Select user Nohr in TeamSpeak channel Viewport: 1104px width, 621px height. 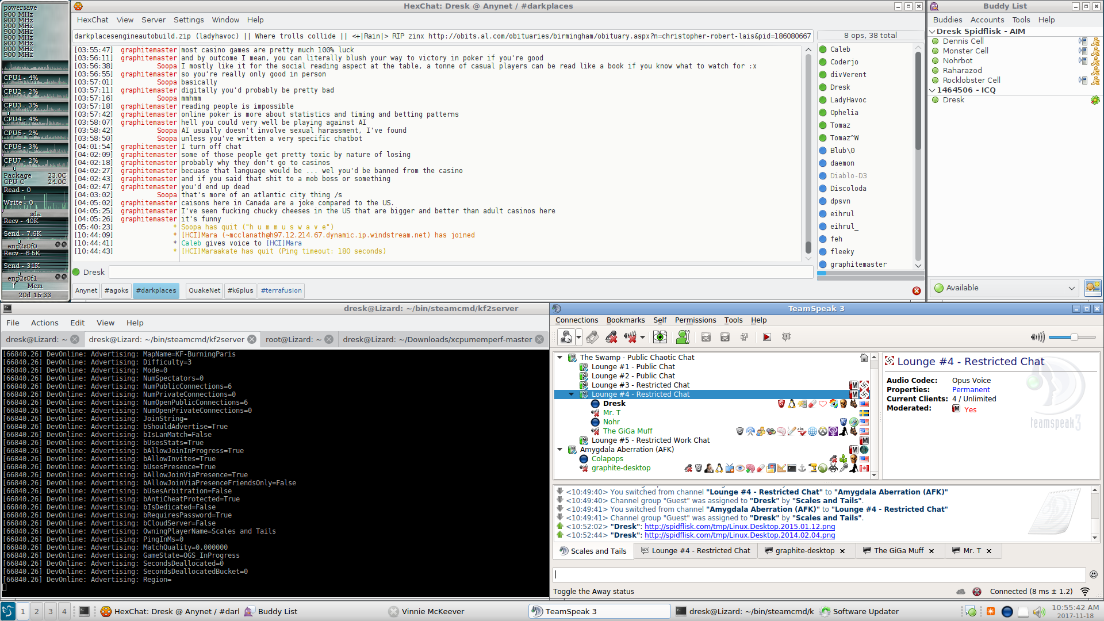pos(611,421)
